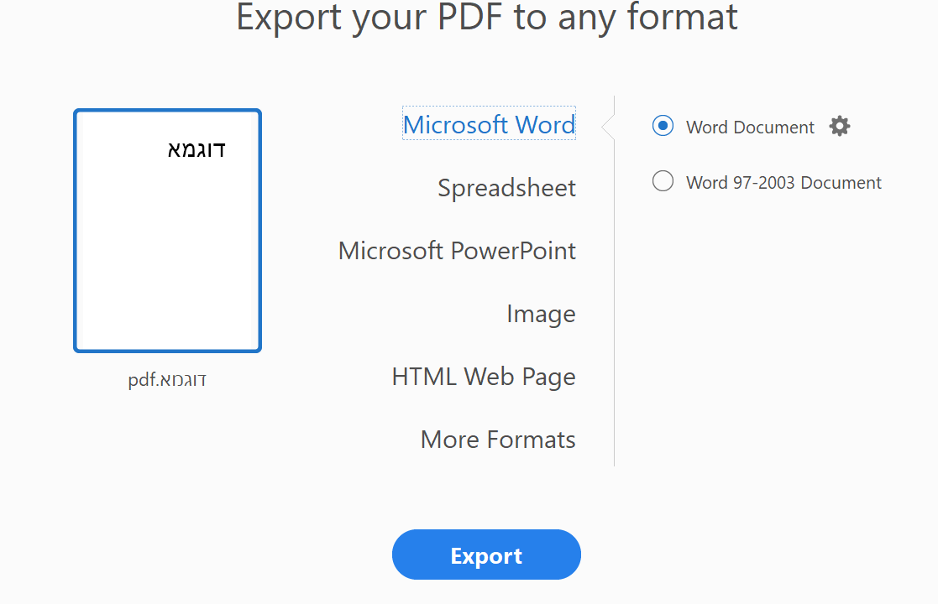
Task: Open Word Document export settings gear
Action: [839, 127]
